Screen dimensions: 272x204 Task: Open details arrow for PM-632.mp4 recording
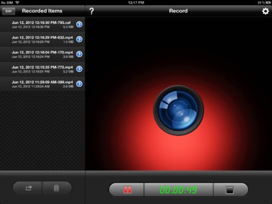[x=79, y=39]
